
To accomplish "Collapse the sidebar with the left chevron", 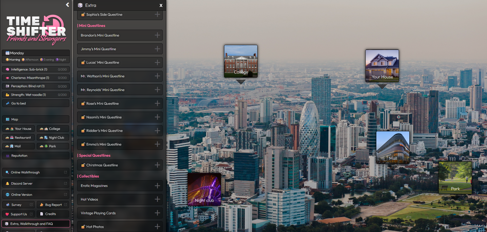I will click(x=68, y=5).
